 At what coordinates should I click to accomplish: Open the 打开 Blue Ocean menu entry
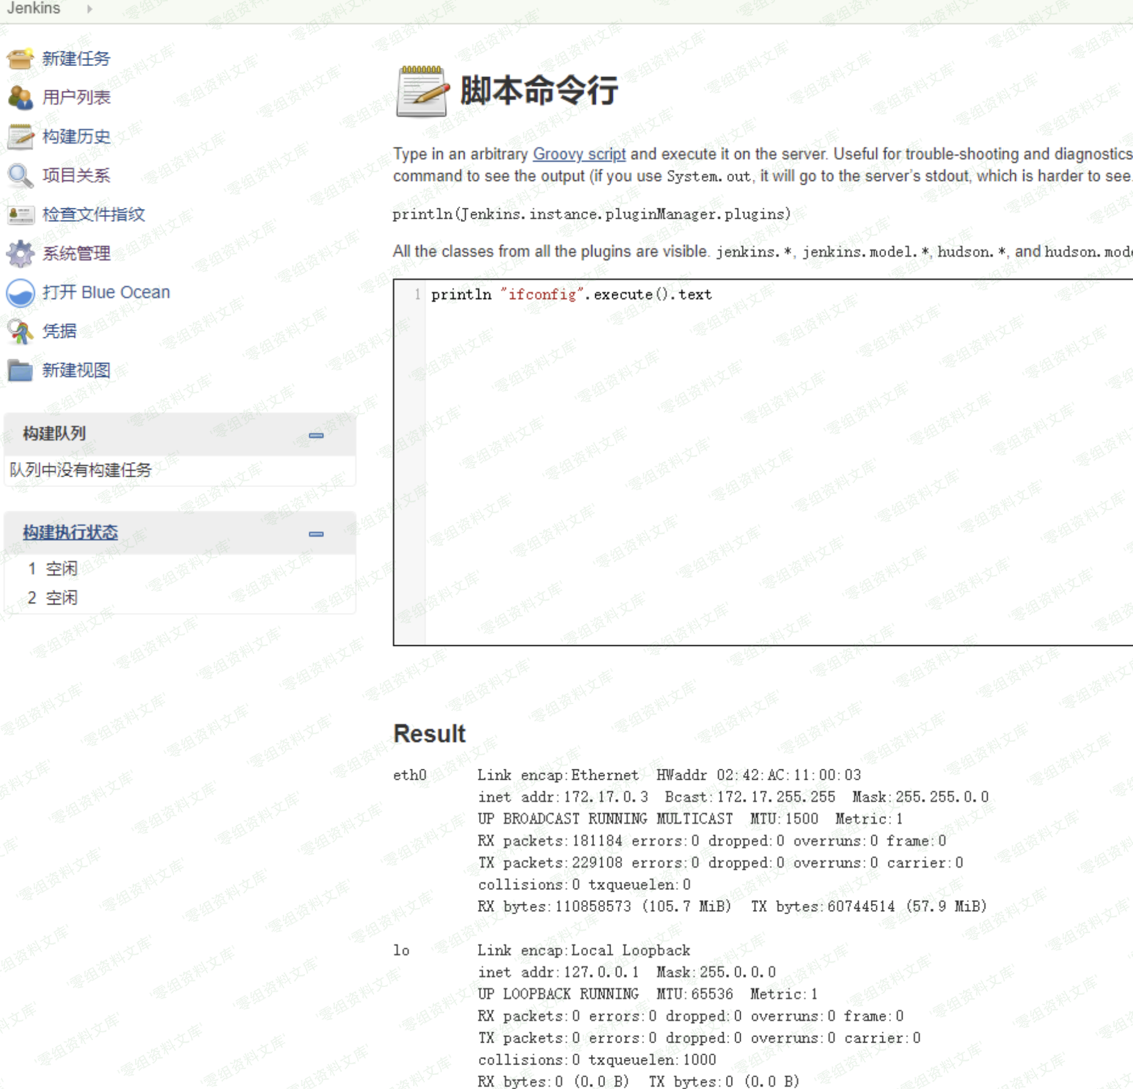click(x=106, y=293)
